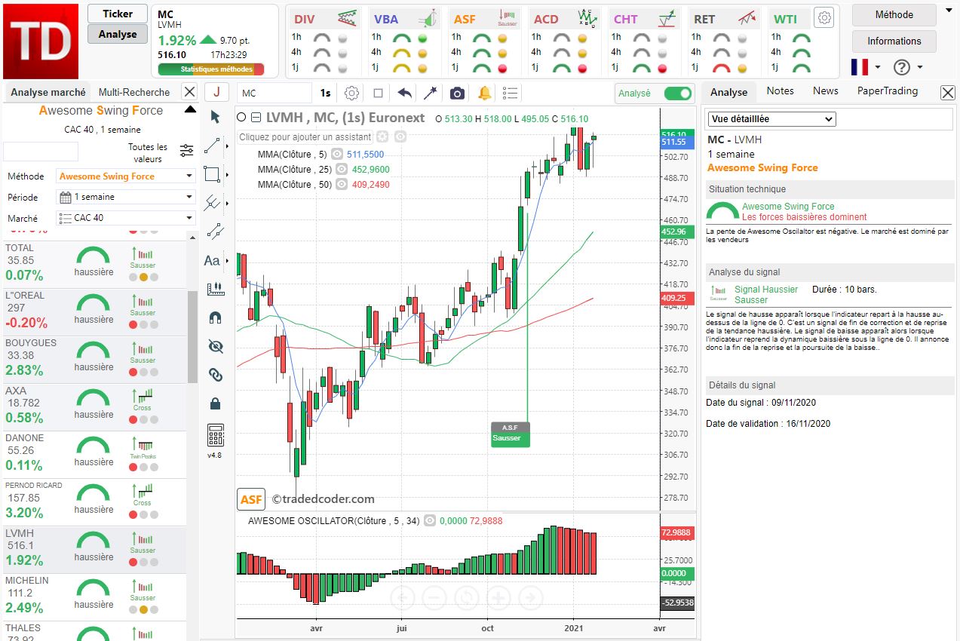Click the Ticker button
960x641 pixels.
pos(118,14)
